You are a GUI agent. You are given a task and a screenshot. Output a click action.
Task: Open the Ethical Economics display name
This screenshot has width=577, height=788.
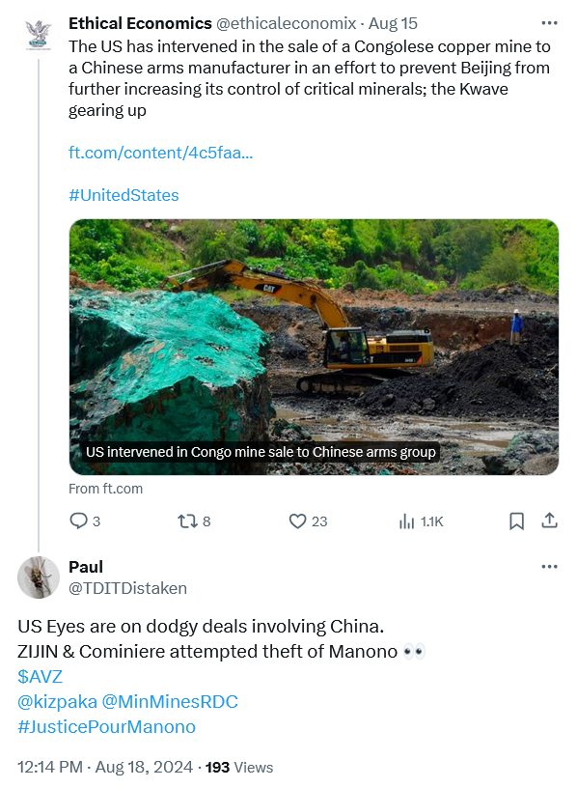(140, 23)
